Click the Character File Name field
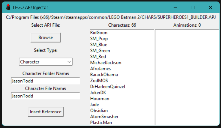 (46, 96)
